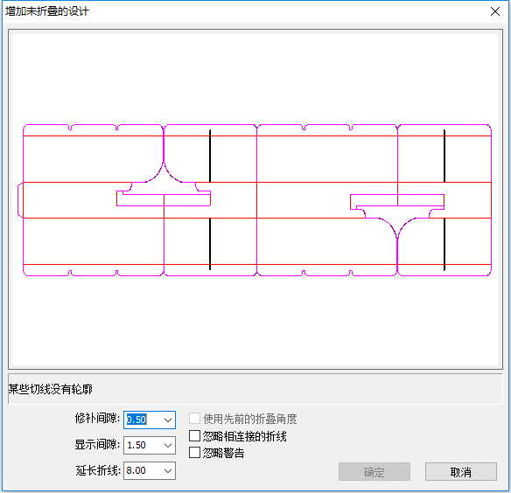Open the 修补间隙 dropdown arrow

(168, 420)
